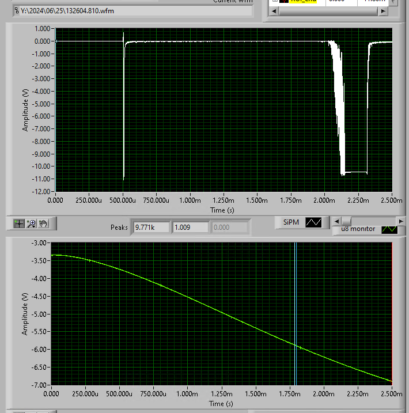
Task: Click the waveform file path field
Action: (132, 11)
